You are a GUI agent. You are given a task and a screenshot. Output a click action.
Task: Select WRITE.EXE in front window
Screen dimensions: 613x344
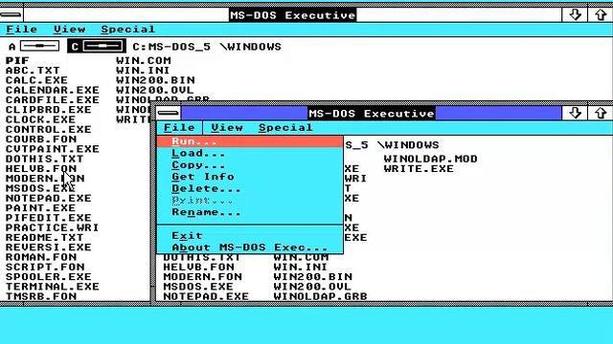419,169
